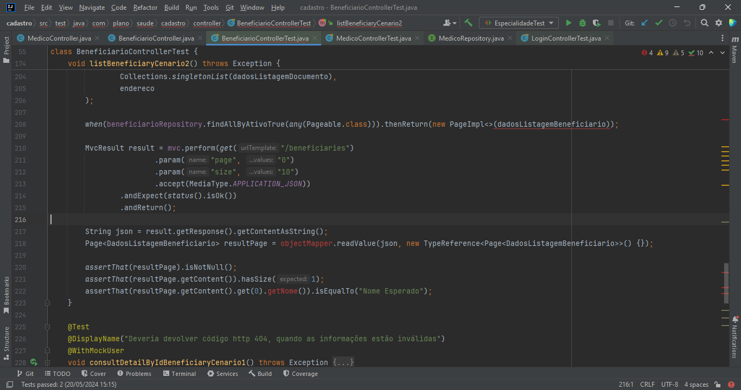Open the Code With Me user icon
741x390 pixels.
click(449, 23)
